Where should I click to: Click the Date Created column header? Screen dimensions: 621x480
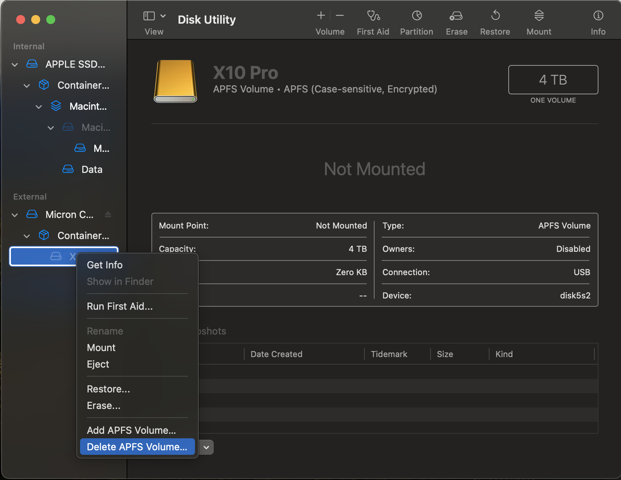pyautogui.click(x=276, y=354)
